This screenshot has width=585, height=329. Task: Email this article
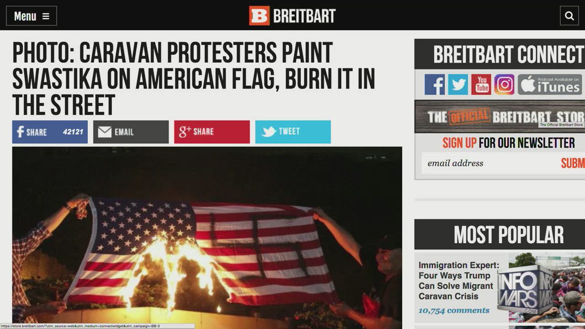click(x=131, y=132)
